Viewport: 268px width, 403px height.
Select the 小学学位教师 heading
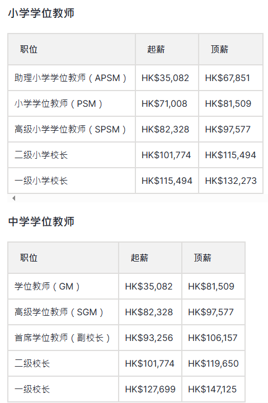[41, 13]
